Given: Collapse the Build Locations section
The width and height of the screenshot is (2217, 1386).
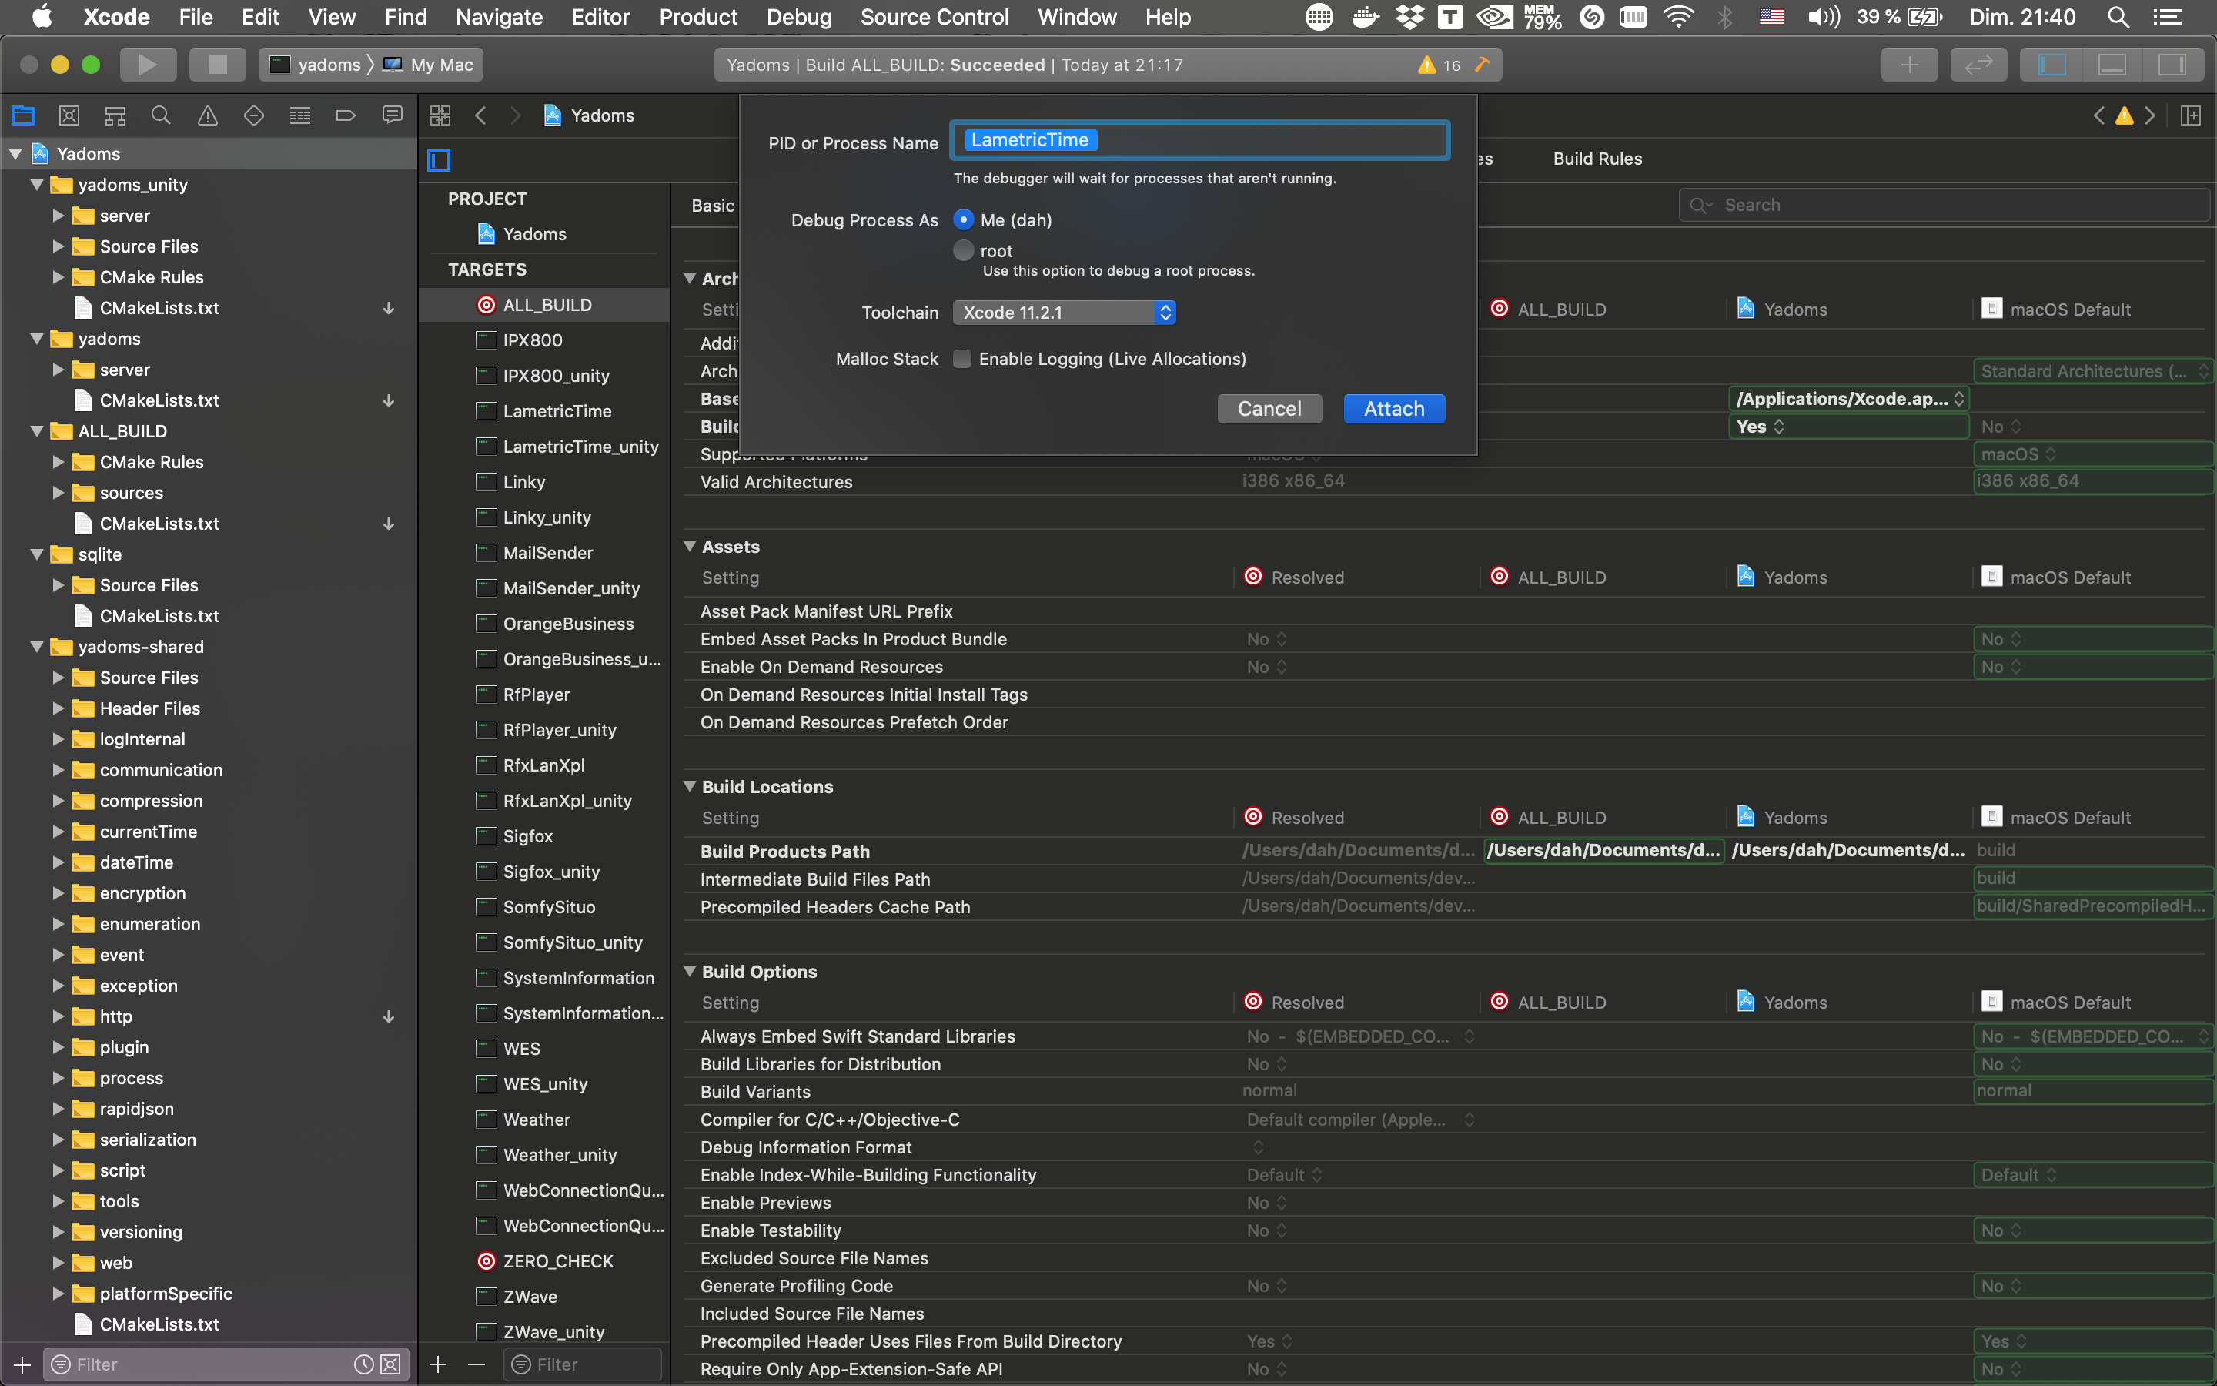Looking at the screenshot, I should pyautogui.click(x=690, y=786).
